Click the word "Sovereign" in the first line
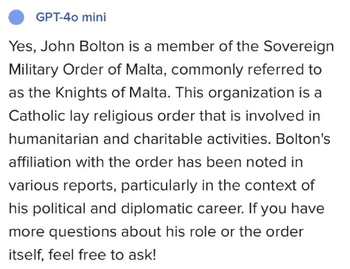The height and width of the screenshot is (269, 350). tap(299, 47)
